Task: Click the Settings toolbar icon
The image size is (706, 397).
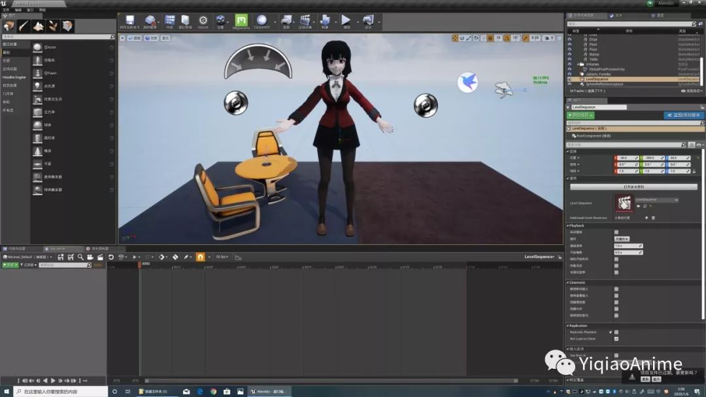Action: click(x=220, y=20)
